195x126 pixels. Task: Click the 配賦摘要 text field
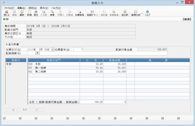(103, 53)
